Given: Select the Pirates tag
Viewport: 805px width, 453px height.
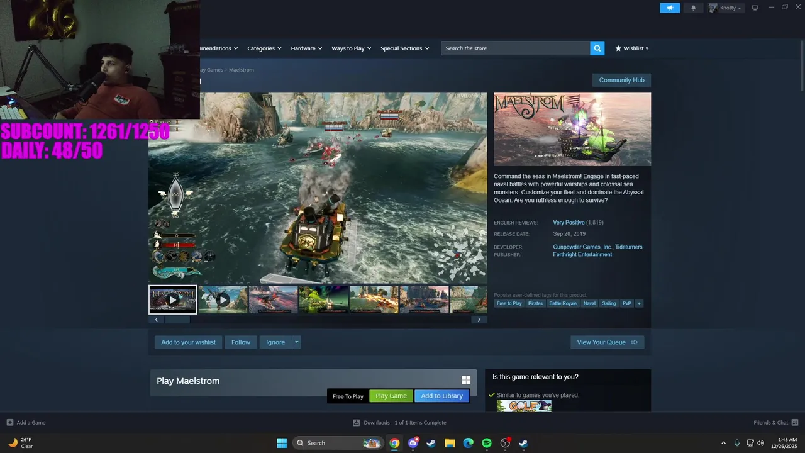Looking at the screenshot, I should pyautogui.click(x=535, y=303).
